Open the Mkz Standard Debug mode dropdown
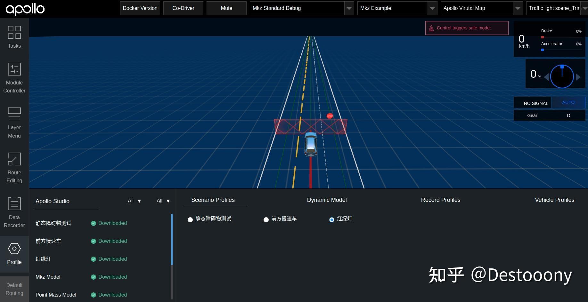The height and width of the screenshot is (302, 588). tap(349, 8)
